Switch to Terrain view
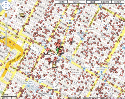This screenshot has width=125, height=99. (x=117, y=2)
